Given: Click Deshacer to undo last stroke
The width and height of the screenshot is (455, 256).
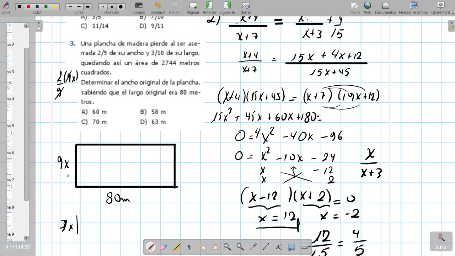Looking at the screenshot, I should point(158,8).
